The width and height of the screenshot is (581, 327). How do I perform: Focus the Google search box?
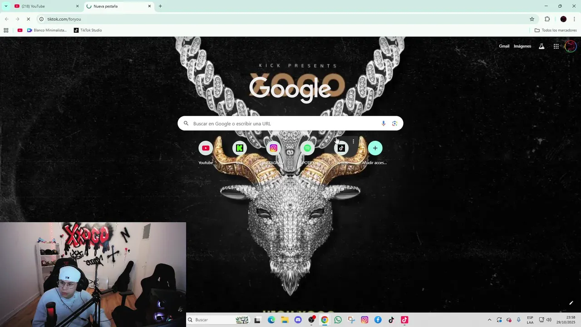coord(290,124)
